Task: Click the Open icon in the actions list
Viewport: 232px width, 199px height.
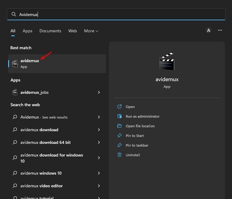Action: [x=119, y=107]
